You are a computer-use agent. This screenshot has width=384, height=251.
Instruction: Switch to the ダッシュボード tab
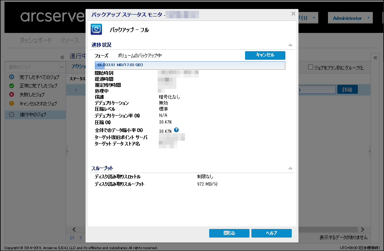[x=36, y=40]
